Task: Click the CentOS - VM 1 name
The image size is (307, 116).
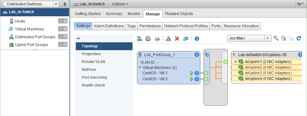Action: [155, 73]
